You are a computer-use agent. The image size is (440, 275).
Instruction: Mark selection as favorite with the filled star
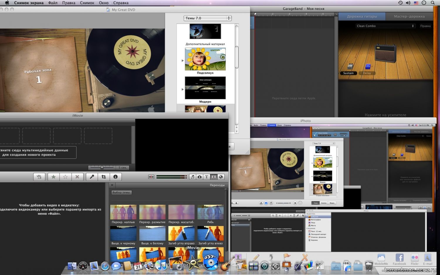[53, 177]
